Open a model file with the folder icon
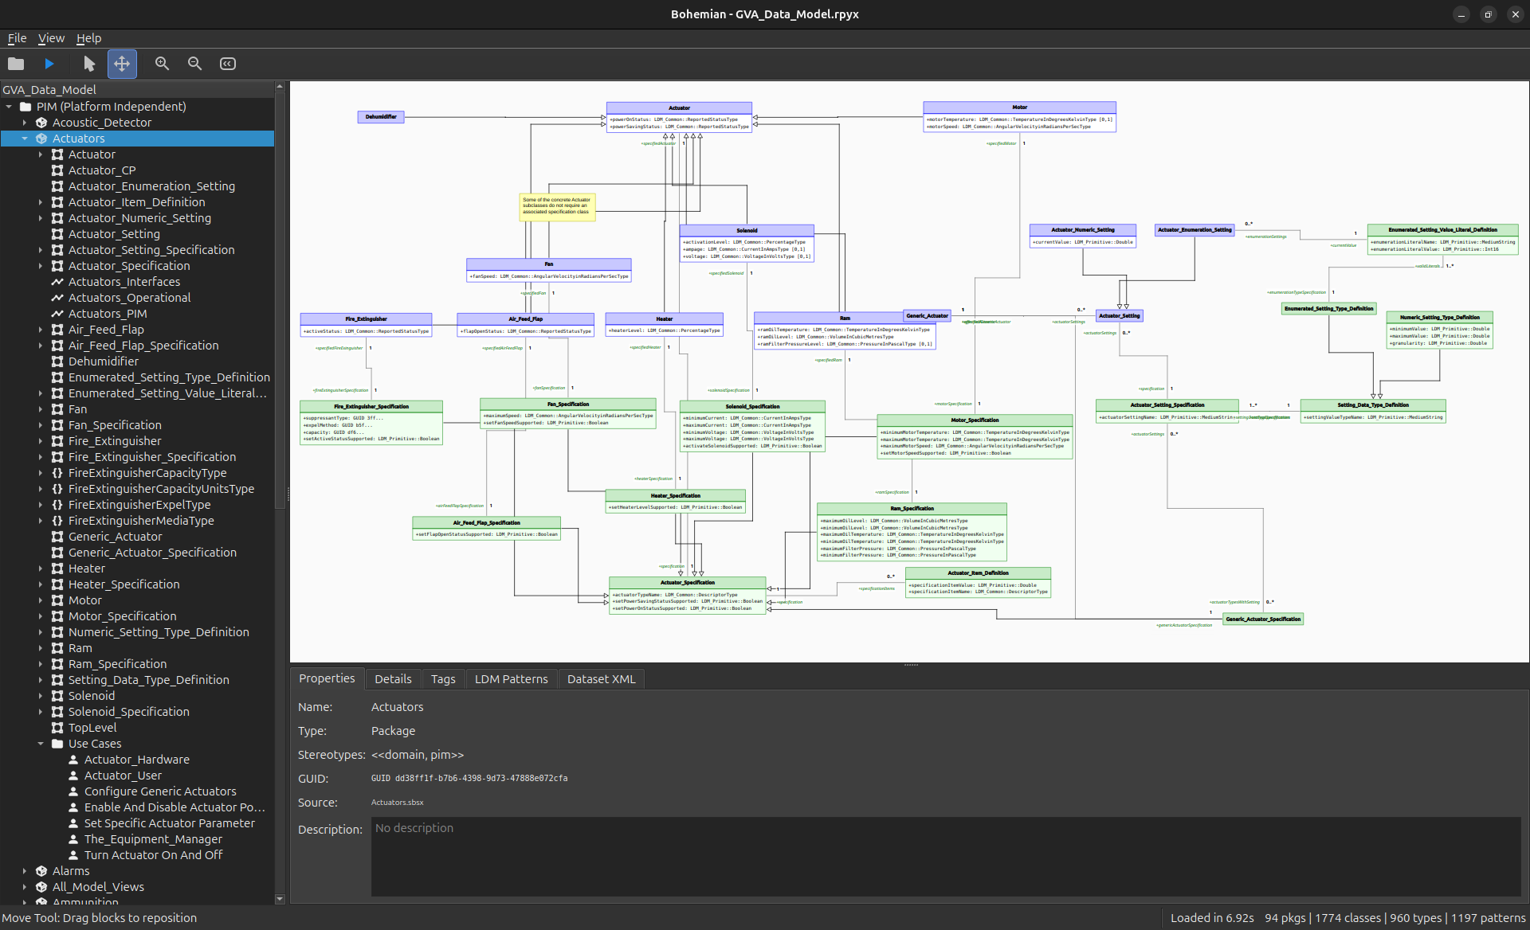 click(x=15, y=64)
